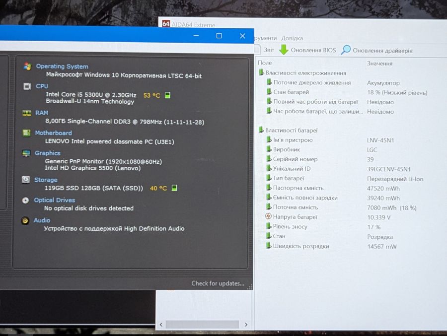Screen dimensions: 447x336
Task: Click the Operating System Windows flag icon
Action: pos(27,67)
